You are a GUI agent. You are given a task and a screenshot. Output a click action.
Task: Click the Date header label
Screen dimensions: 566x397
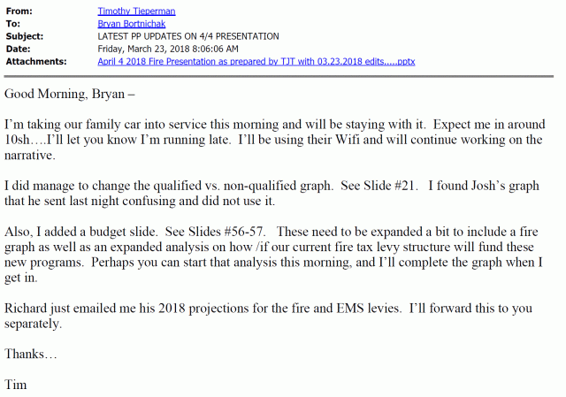tap(17, 49)
